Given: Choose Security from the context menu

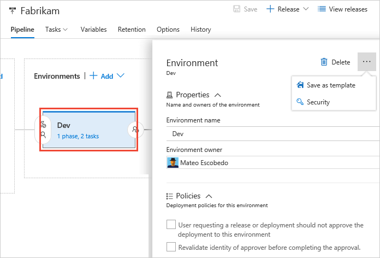Looking at the screenshot, I should [x=318, y=102].
